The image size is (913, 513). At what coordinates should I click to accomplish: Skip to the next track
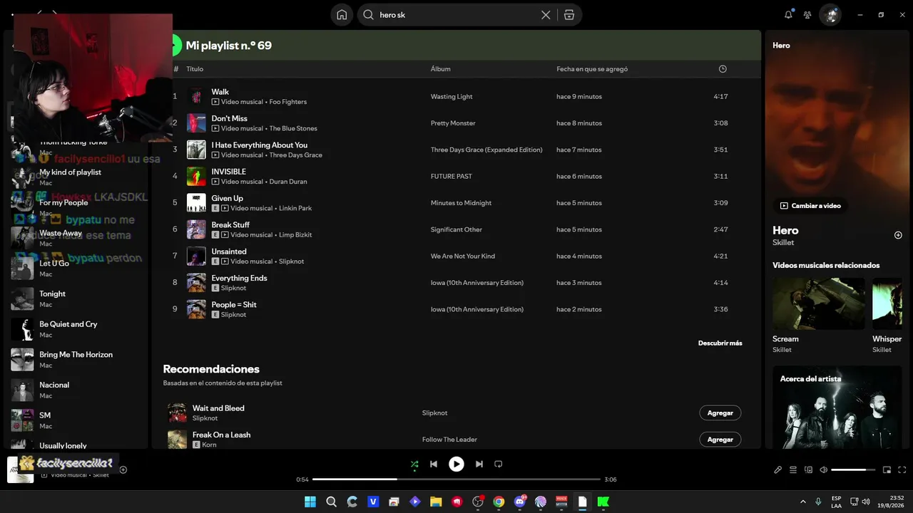coord(479,465)
